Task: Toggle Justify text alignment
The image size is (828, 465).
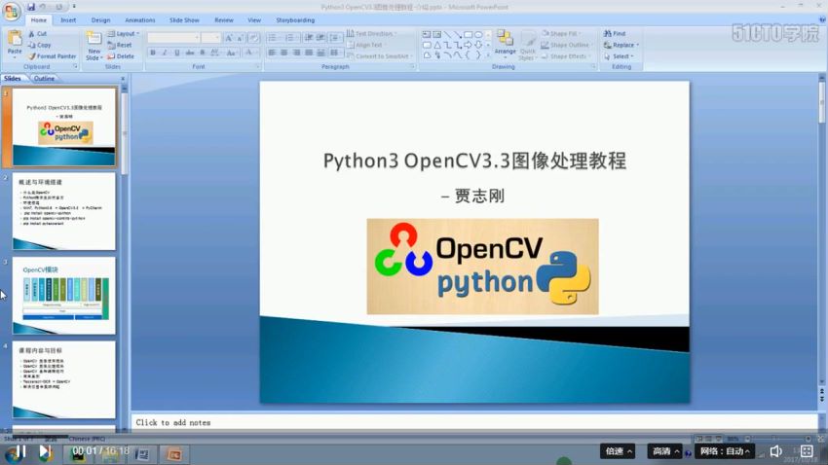Action: (309, 53)
